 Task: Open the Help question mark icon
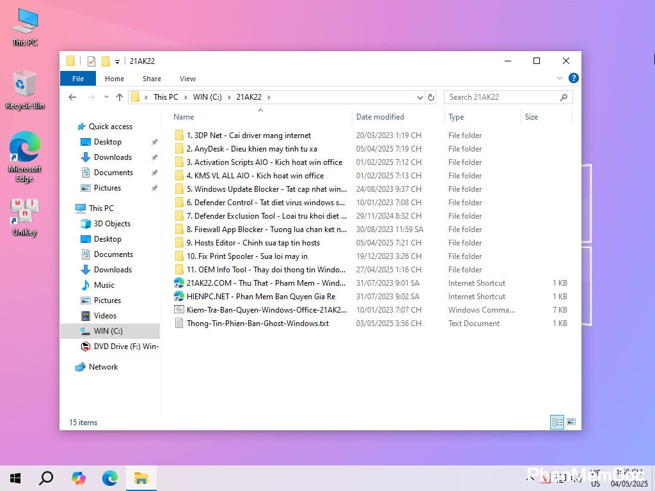(x=574, y=79)
